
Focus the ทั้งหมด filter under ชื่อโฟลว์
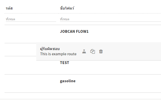(x=110, y=19)
